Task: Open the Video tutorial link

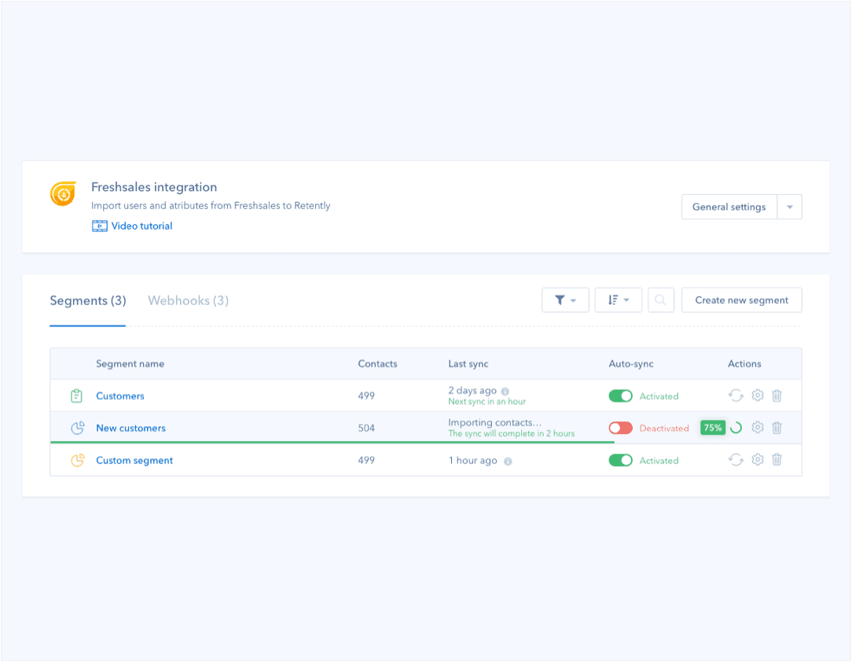Action: [x=141, y=226]
